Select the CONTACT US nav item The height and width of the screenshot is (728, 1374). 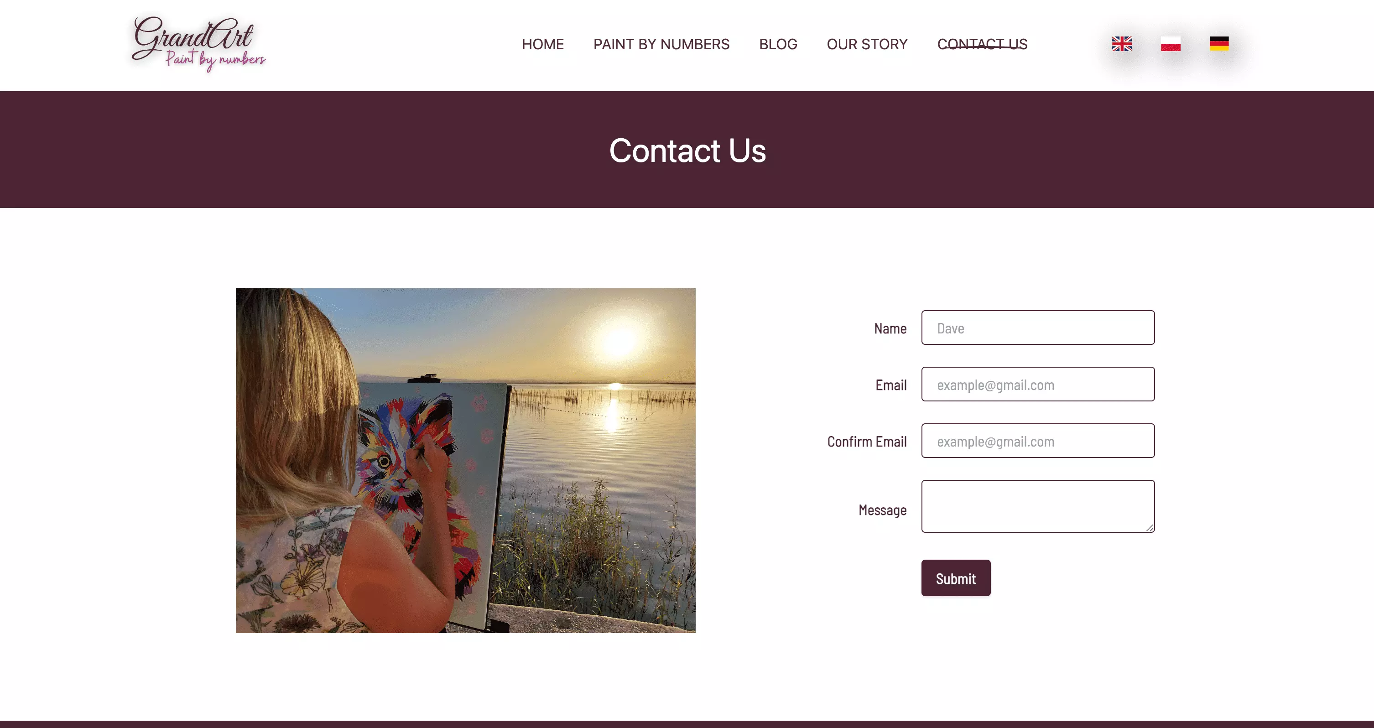click(x=982, y=44)
